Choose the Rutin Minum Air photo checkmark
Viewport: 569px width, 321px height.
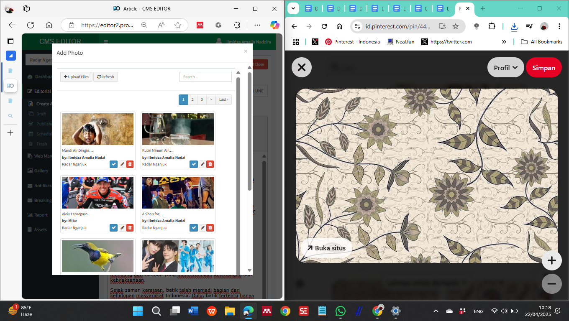click(x=194, y=164)
